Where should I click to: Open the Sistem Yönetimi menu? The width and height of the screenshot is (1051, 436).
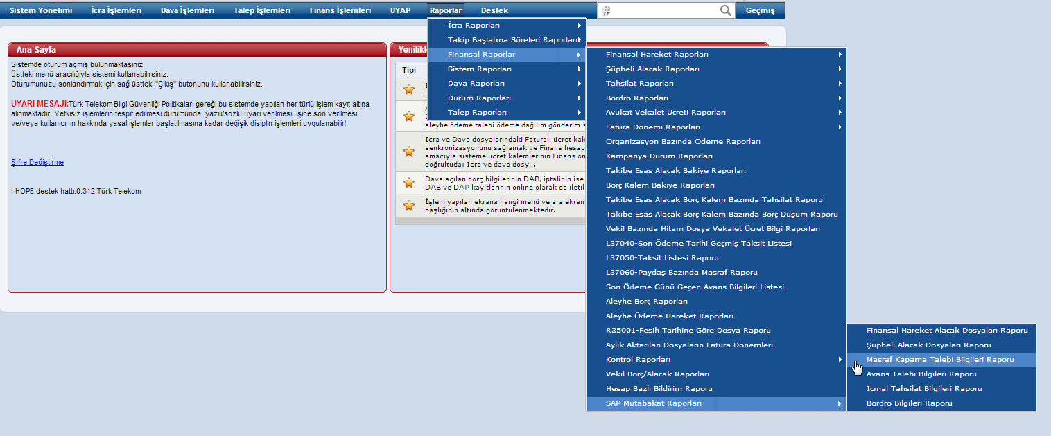(41, 10)
